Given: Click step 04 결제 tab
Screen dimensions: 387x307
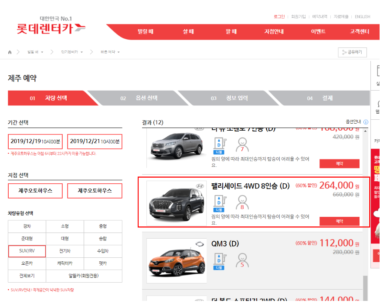Looking at the screenshot, I should point(320,98).
